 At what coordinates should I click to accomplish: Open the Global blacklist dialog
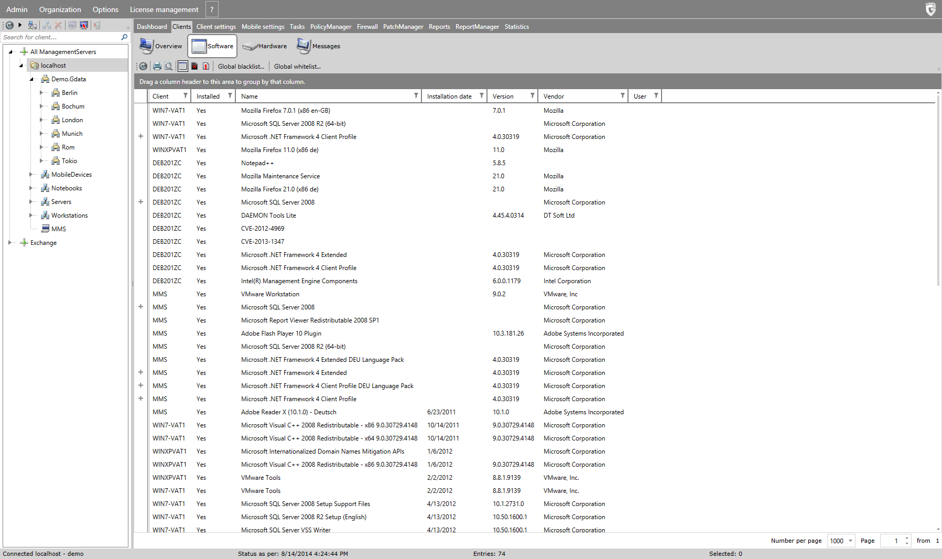(241, 67)
